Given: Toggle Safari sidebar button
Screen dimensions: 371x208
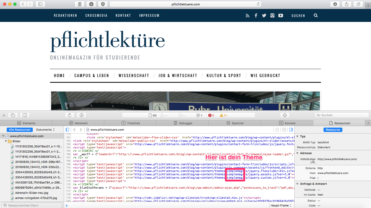Looking at the screenshot, I should (x=40, y=4).
